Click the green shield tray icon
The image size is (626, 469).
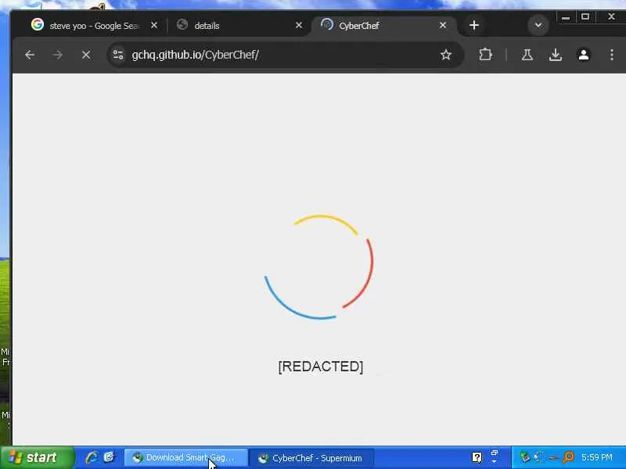point(524,457)
